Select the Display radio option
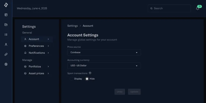206x103 pixels. [x=71, y=79]
